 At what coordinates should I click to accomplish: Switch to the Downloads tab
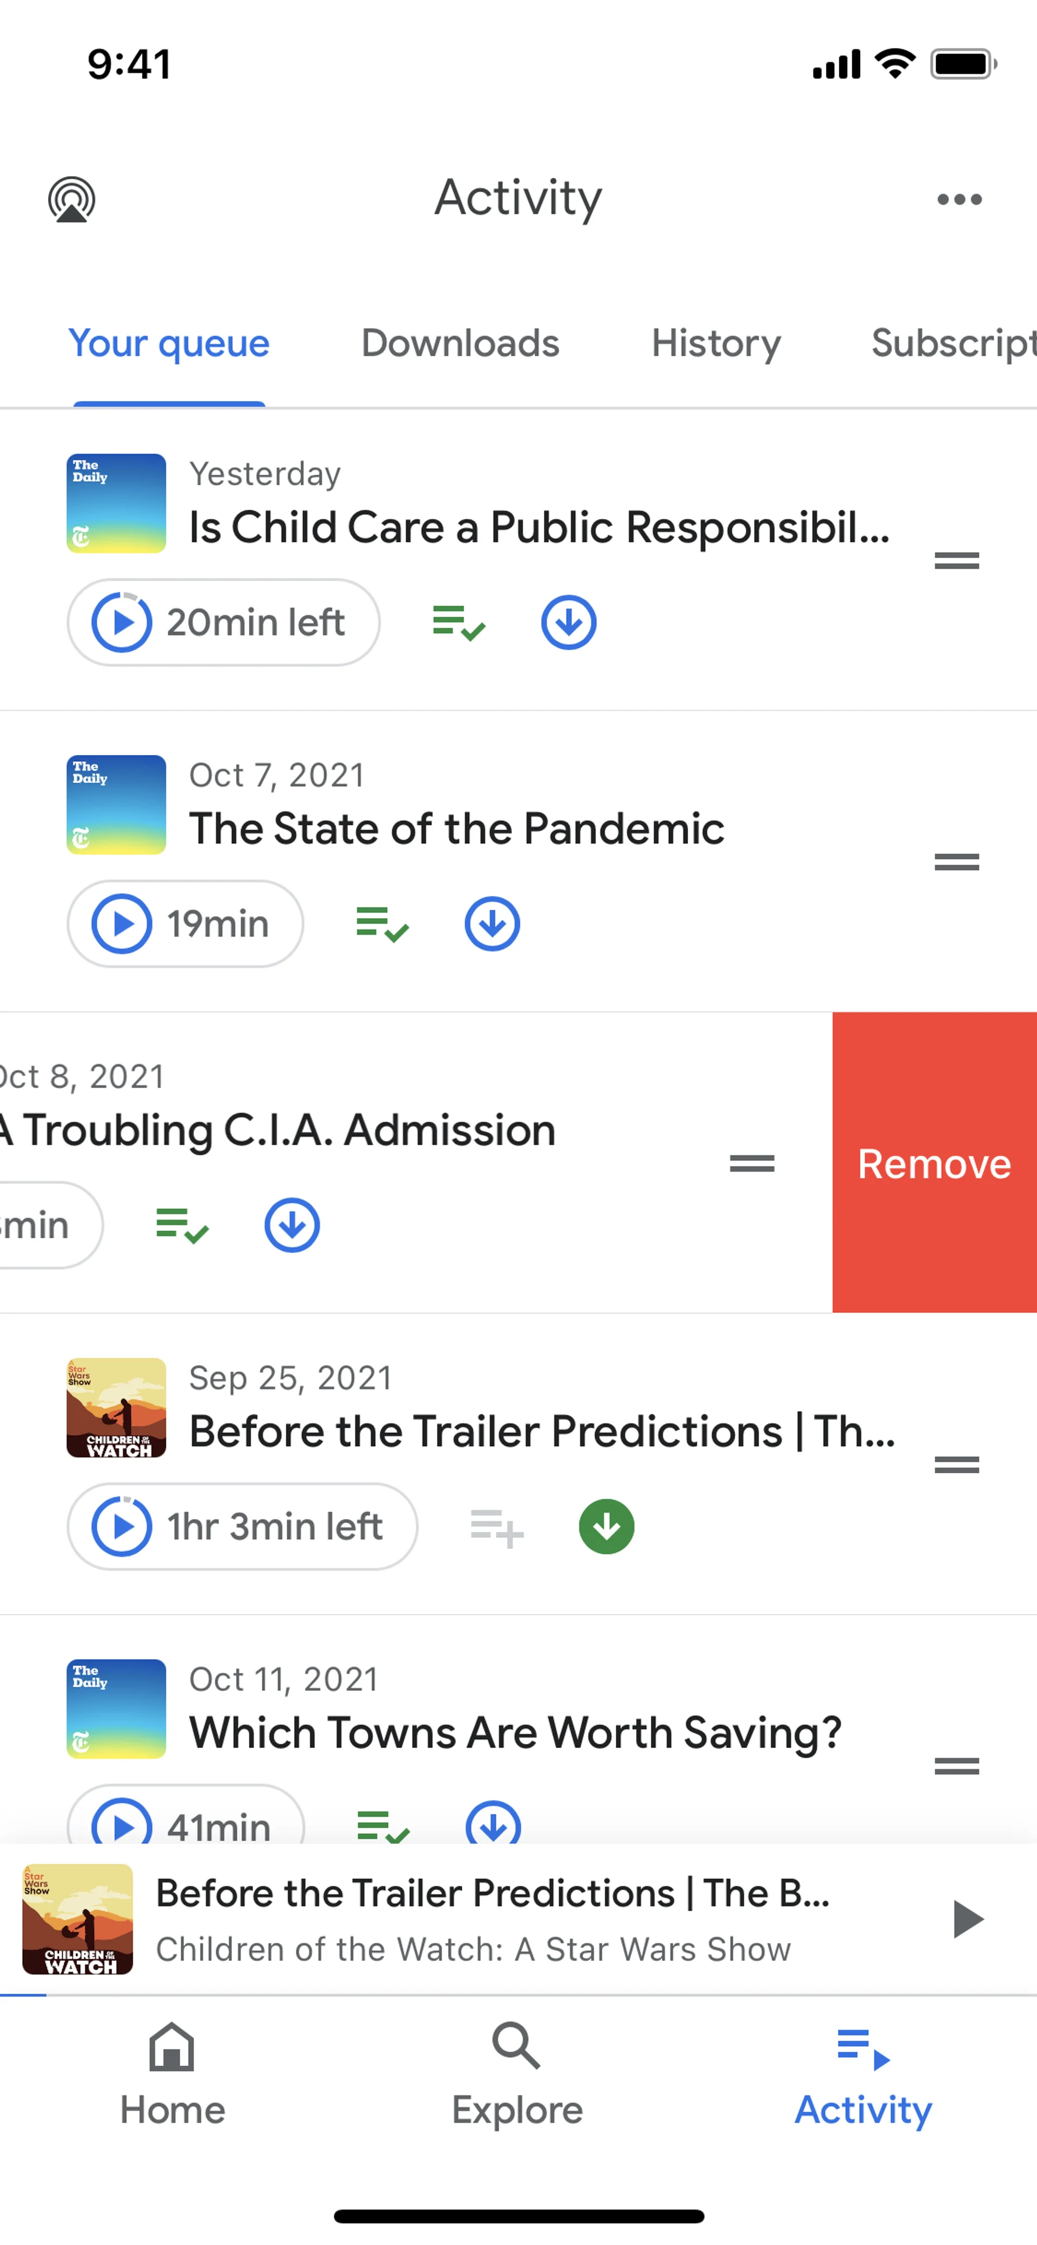(x=460, y=343)
